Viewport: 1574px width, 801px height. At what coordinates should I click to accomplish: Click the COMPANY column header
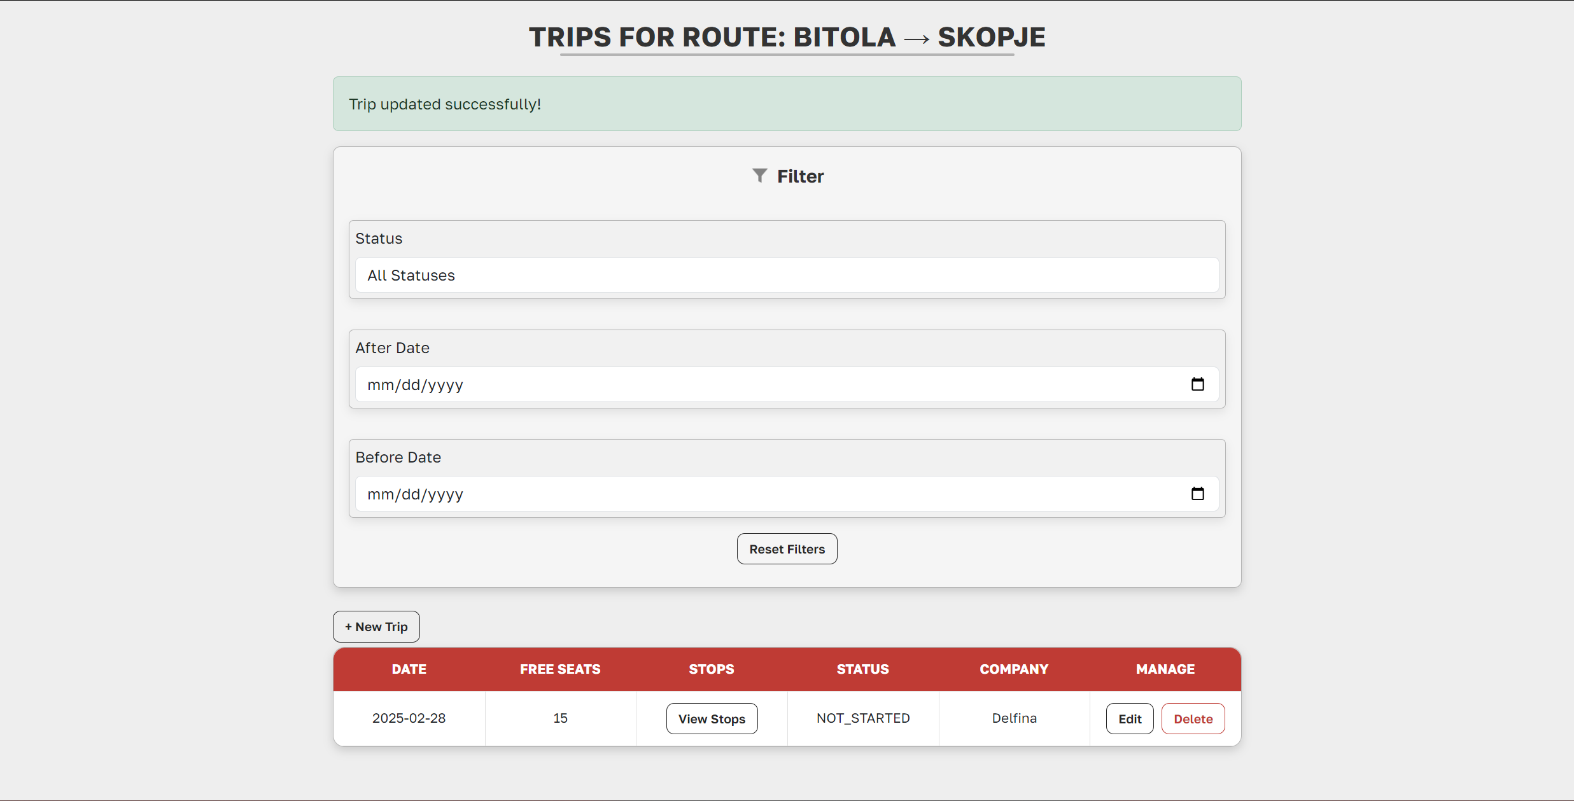pyautogui.click(x=1014, y=669)
